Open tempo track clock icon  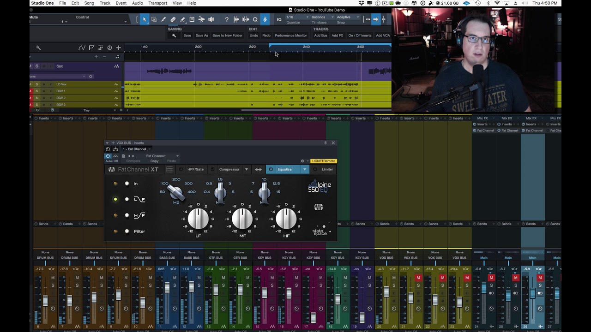[x=109, y=47]
